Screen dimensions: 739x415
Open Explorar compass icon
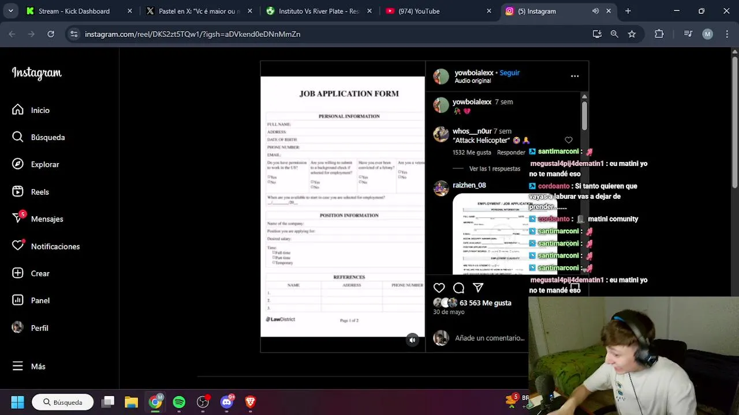coord(18,164)
